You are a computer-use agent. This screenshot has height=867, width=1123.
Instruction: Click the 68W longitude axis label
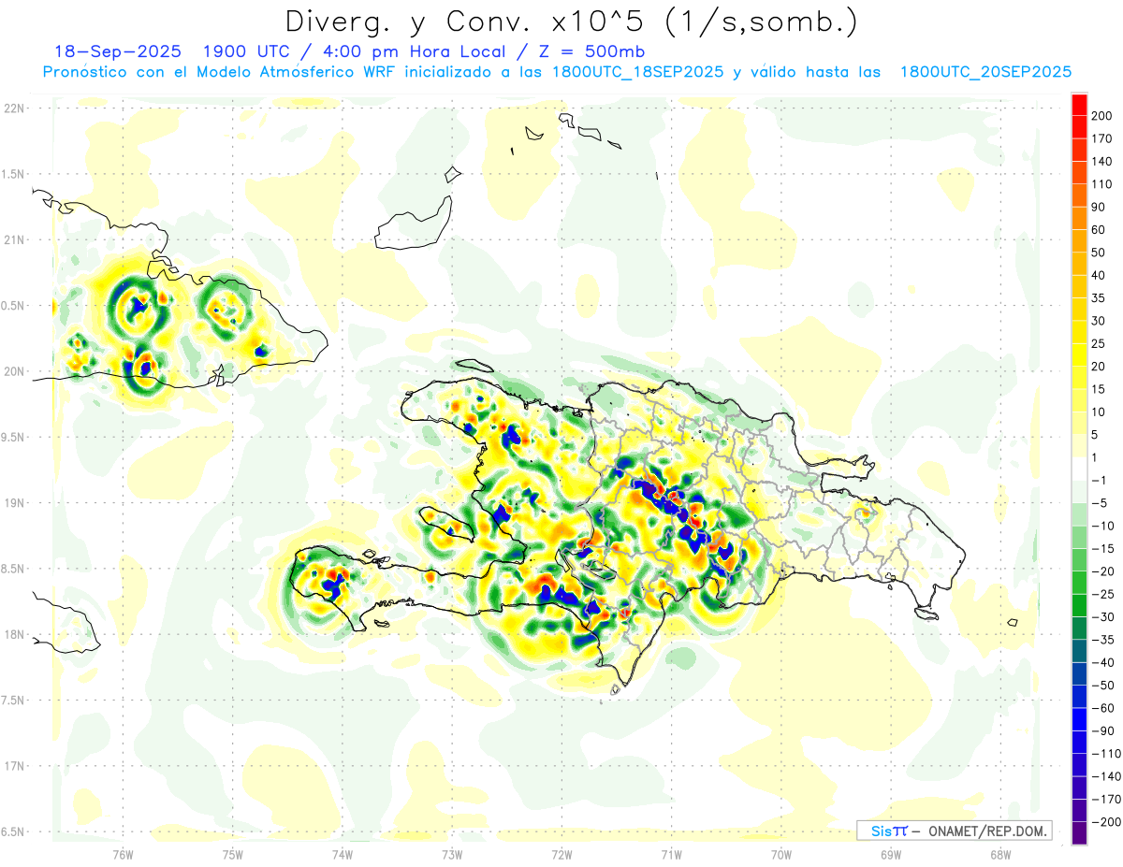click(999, 853)
